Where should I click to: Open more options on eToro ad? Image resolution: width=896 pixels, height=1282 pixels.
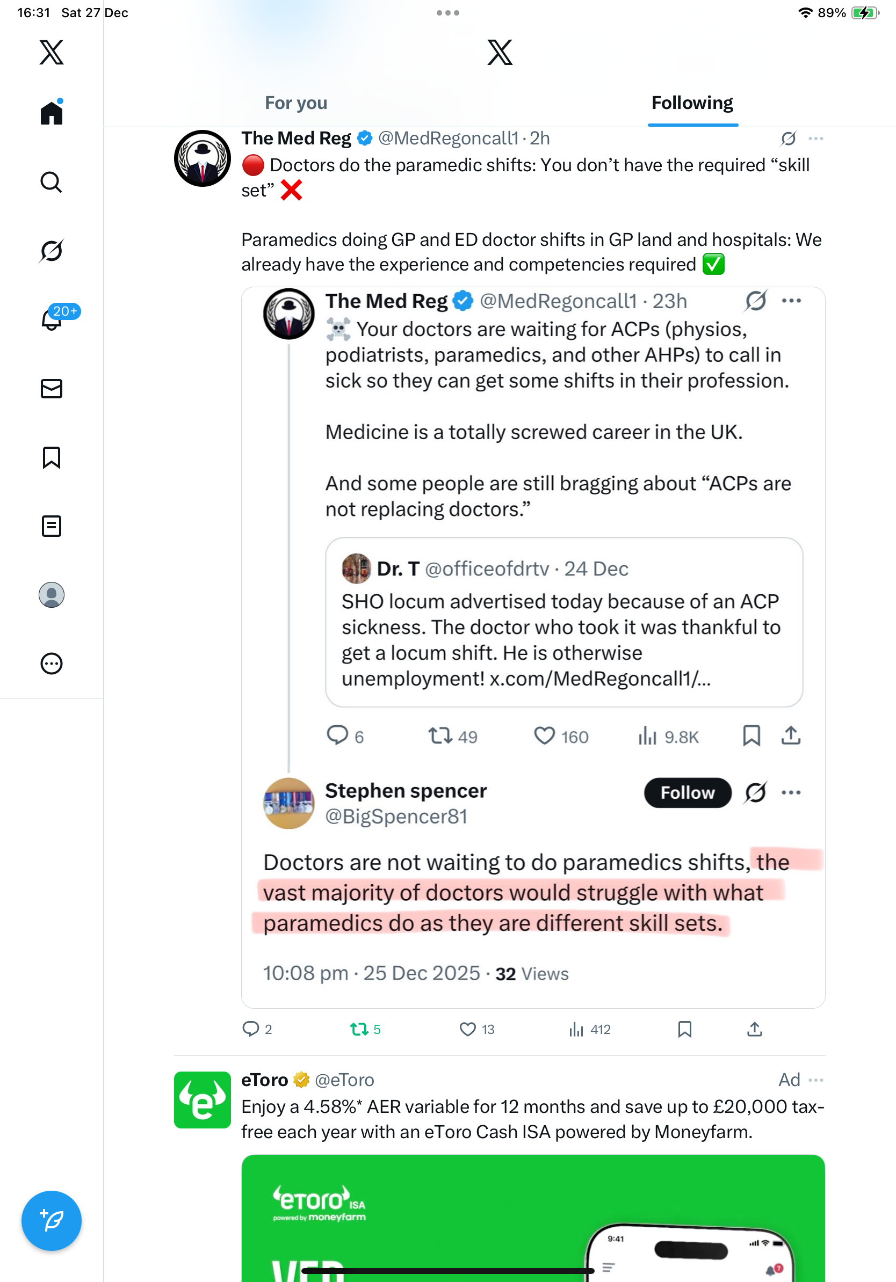pyautogui.click(x=816, y=1080)
